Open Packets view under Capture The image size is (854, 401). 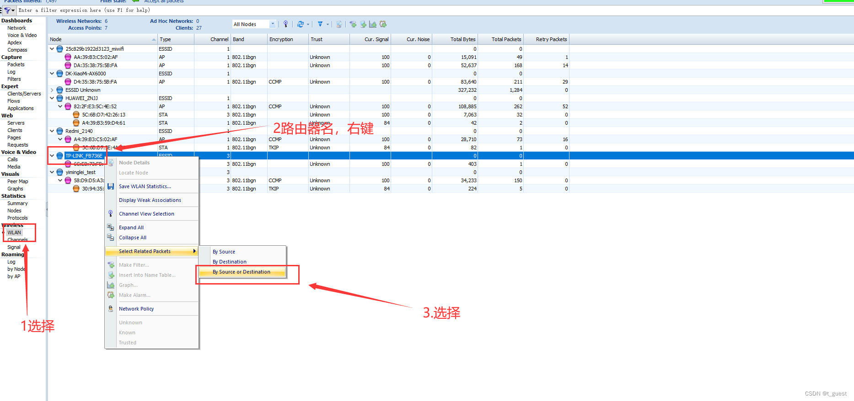tap(16, 64)
